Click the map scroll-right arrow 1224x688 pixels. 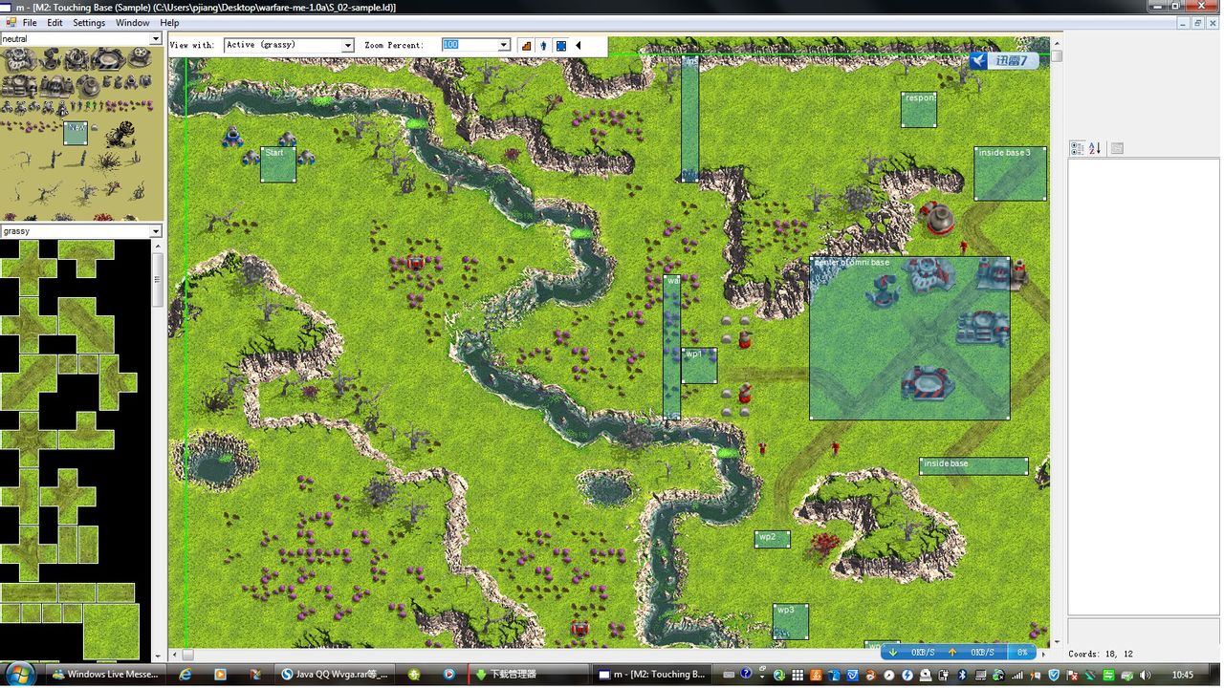pos(1043,656)
